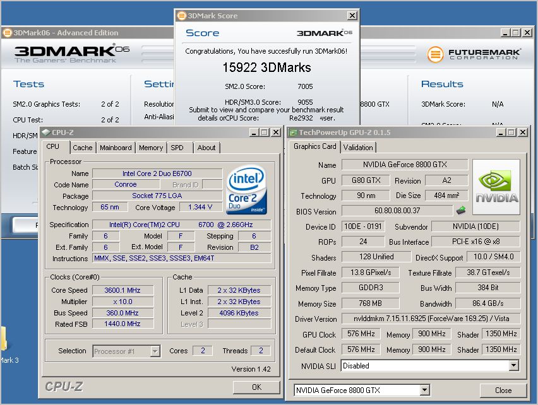Screen dimensions: 538x405
Task: Click the OK button in CPU-Z
Action: (256, 387)
